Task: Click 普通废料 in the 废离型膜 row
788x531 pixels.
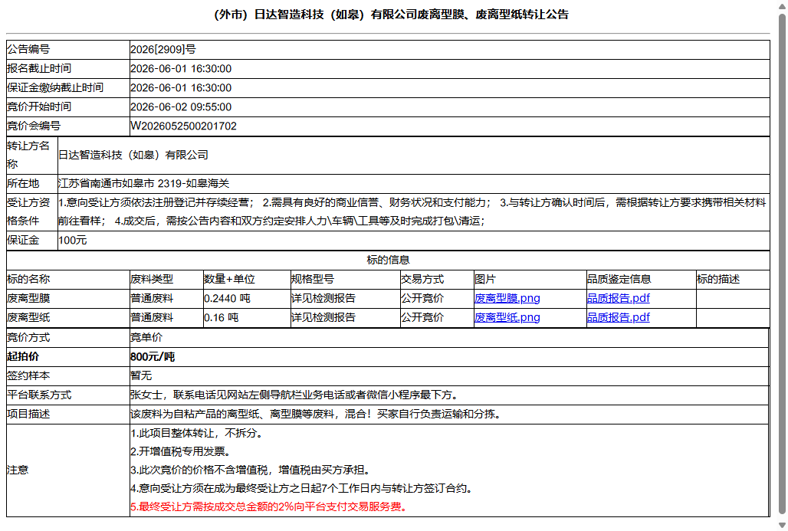Action: pyautogui.click(x=152, y=298)
